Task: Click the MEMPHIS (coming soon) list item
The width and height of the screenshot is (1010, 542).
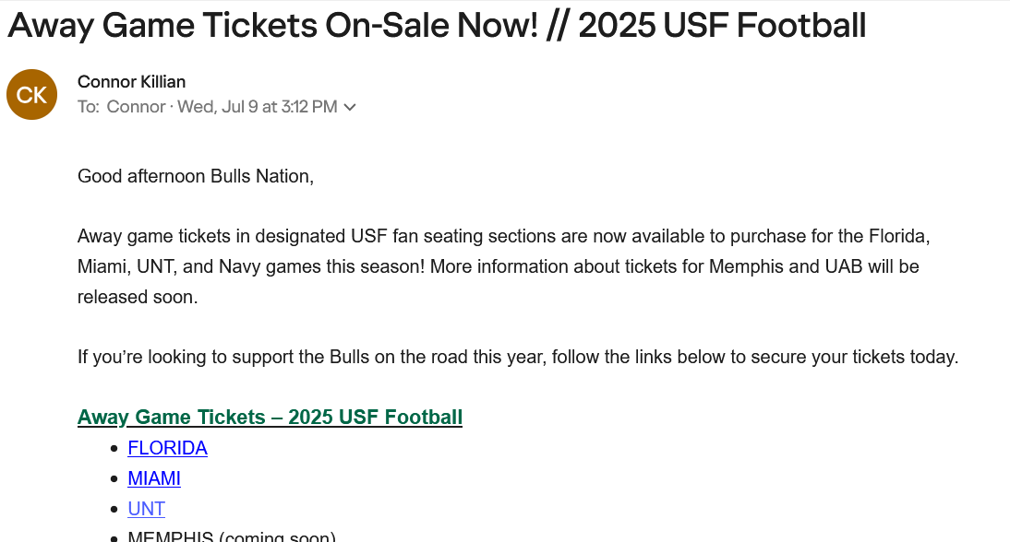Action: pos(232,536)
